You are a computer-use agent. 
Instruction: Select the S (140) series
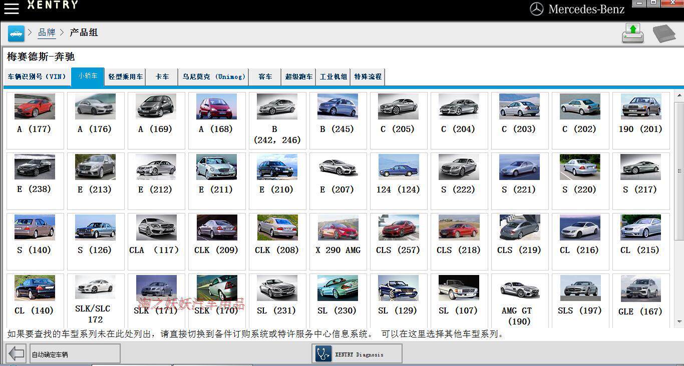(x=35, y=241)
